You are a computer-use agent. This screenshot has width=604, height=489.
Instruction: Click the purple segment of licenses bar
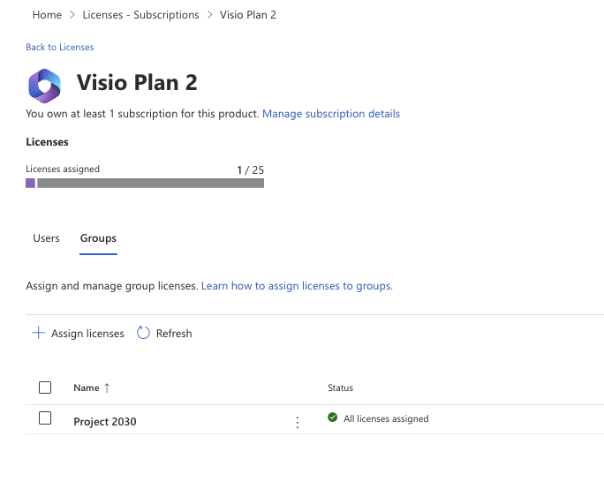[30, 183]
